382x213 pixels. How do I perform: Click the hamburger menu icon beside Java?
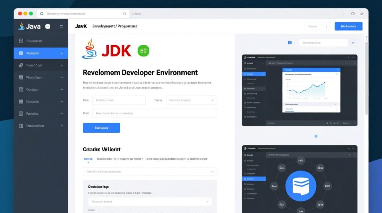pos(61,26)
